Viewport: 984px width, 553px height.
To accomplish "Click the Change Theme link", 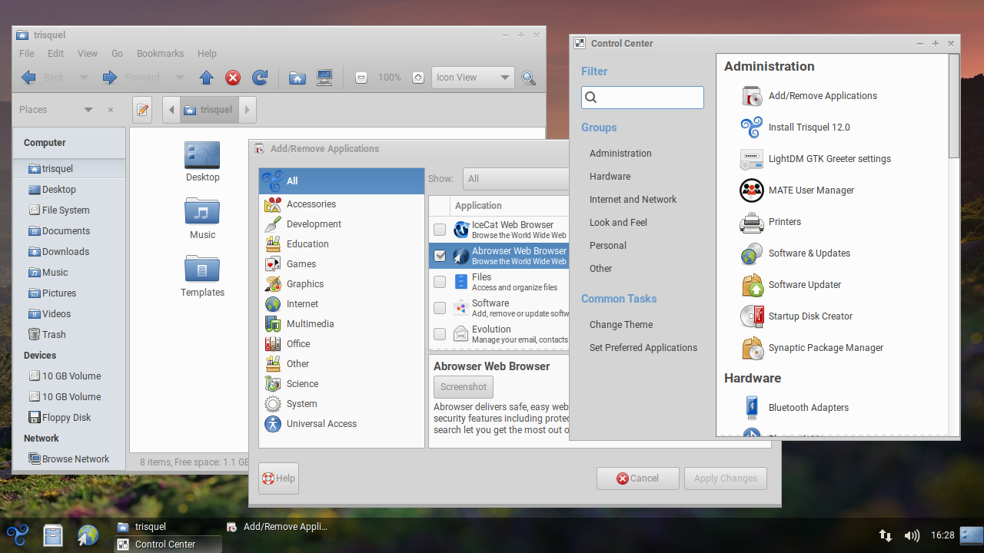I will coord(621,325).
